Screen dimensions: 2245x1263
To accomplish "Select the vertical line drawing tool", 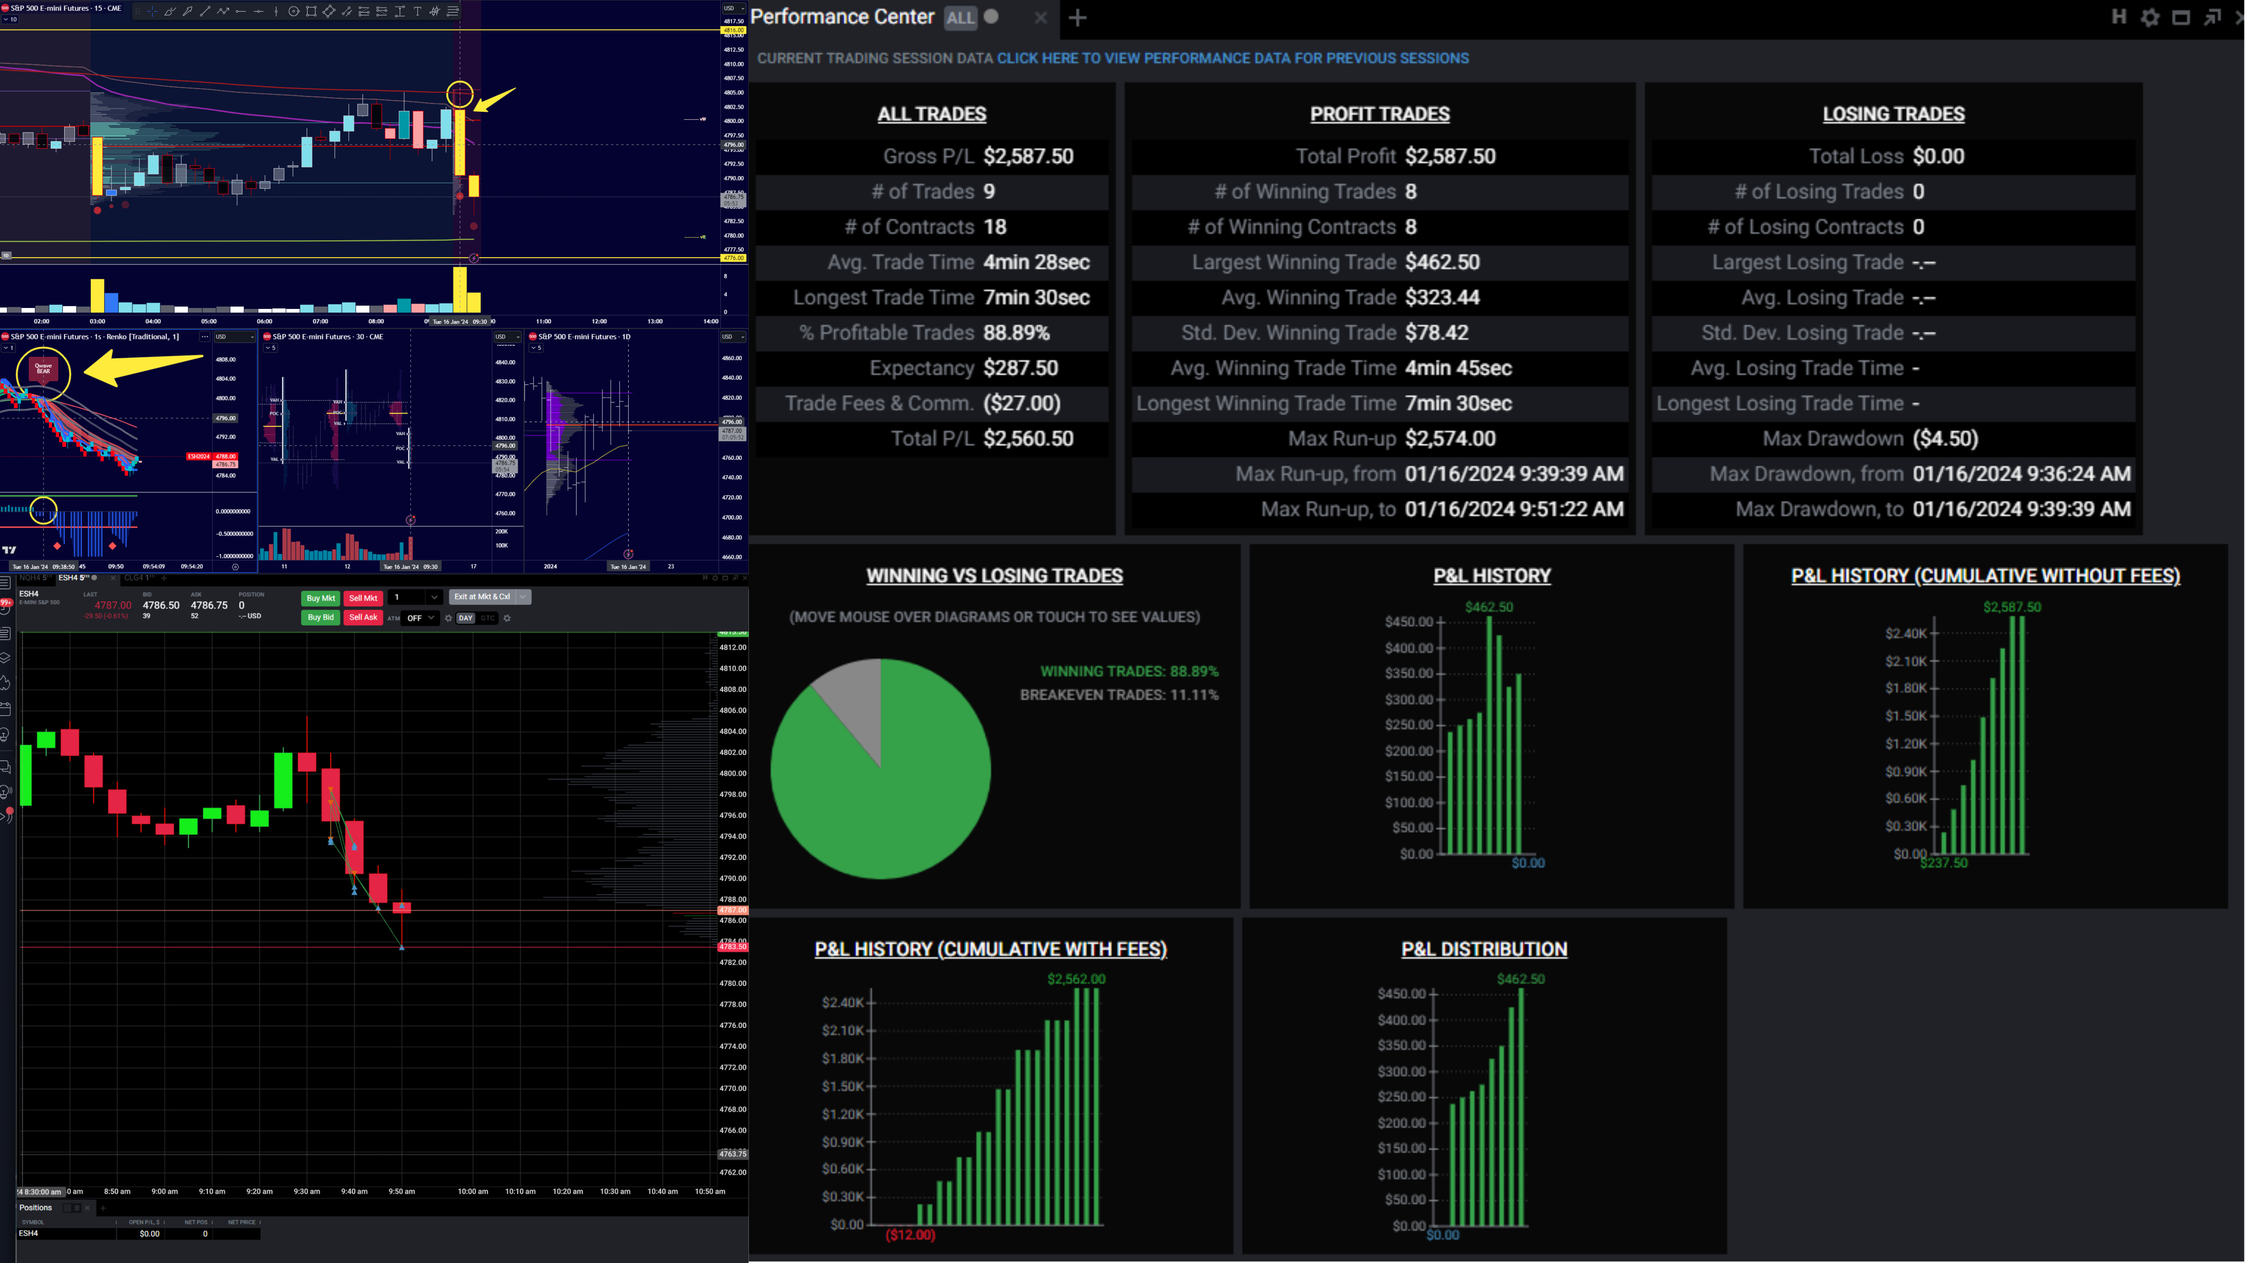I will (276, 11).
